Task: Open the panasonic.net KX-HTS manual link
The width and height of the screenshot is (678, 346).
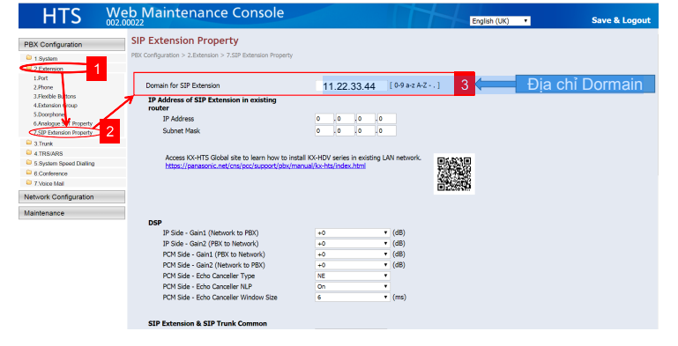Action: (265, 166)
